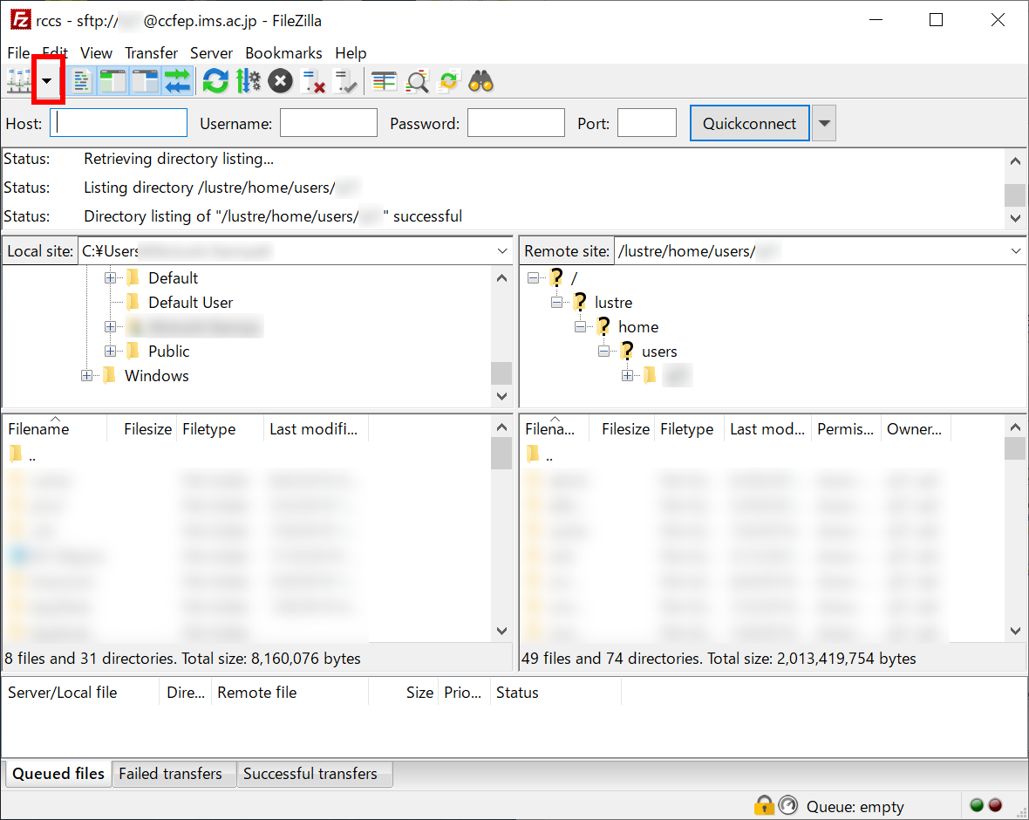Collapse the home remote node
This screenshot has width=1029, height=820.
coord(581,327)
